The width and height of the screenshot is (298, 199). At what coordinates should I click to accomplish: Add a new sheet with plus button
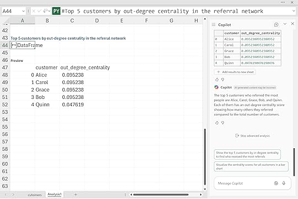(76, 195)
